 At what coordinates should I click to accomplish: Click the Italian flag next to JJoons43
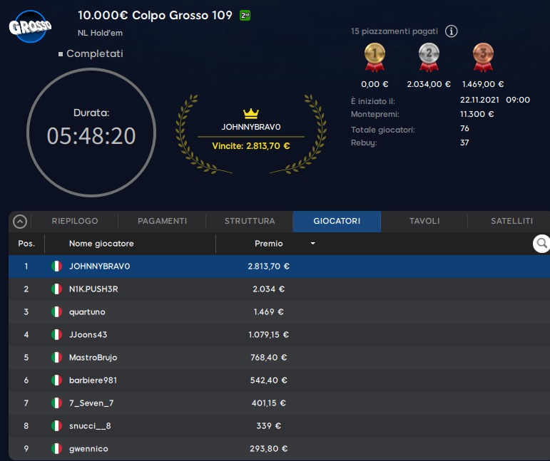[56, 335]
